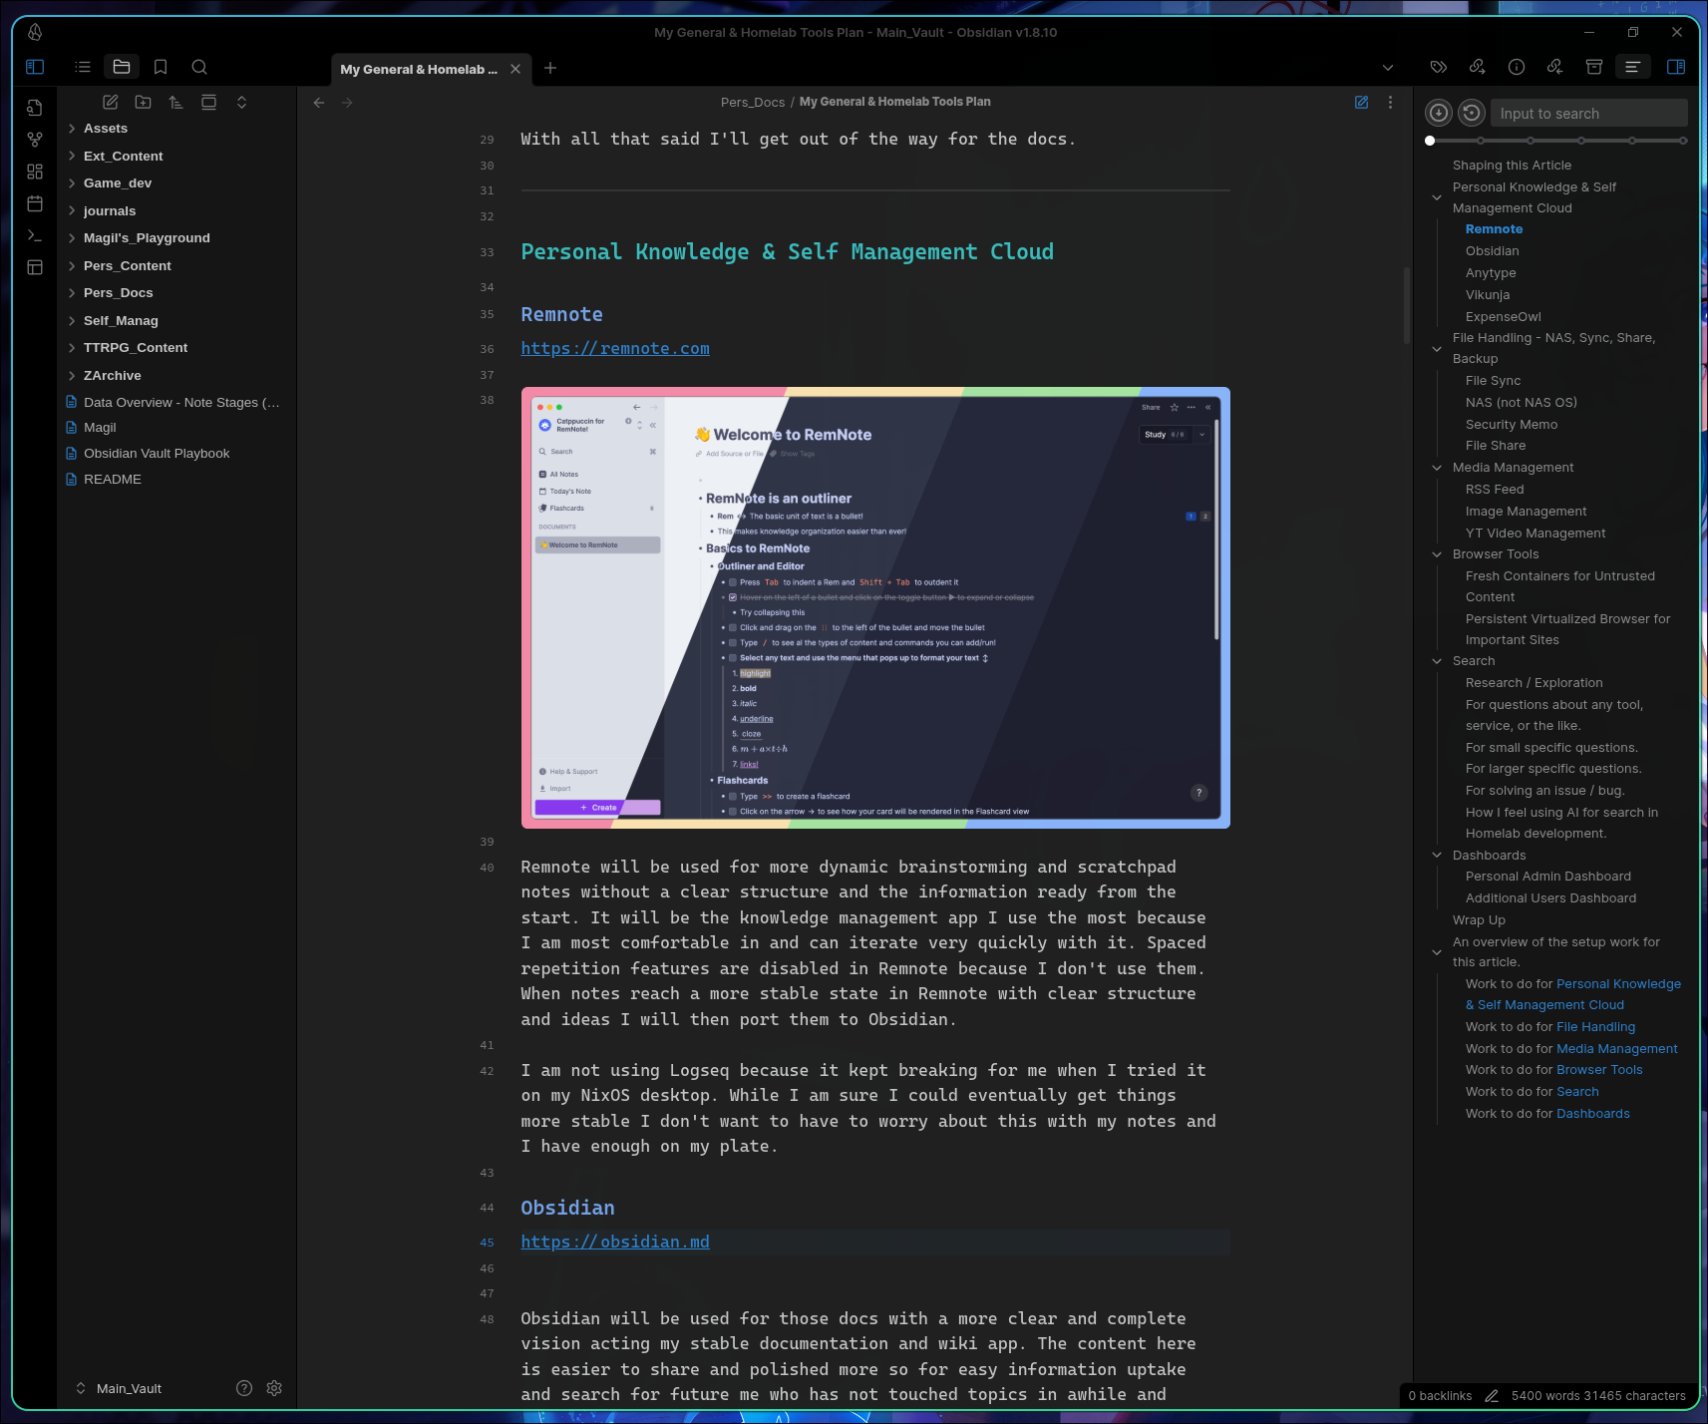Click the outline level slider handle
Screen dimensions: 1708x1424
1430,141
